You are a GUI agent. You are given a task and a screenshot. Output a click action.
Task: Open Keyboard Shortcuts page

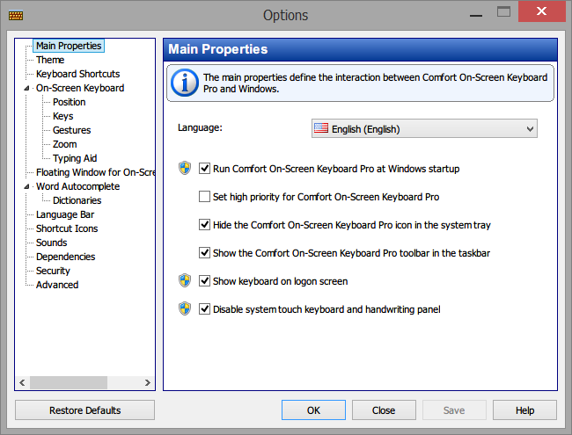(x=78, y=74)
